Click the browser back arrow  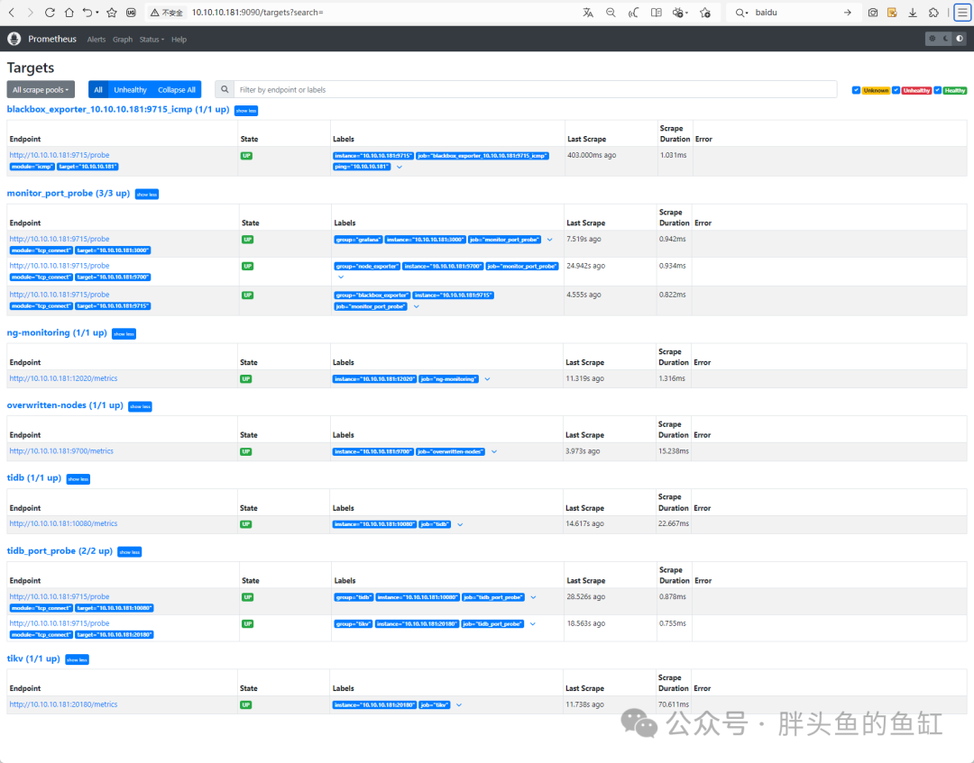point(12,13)
